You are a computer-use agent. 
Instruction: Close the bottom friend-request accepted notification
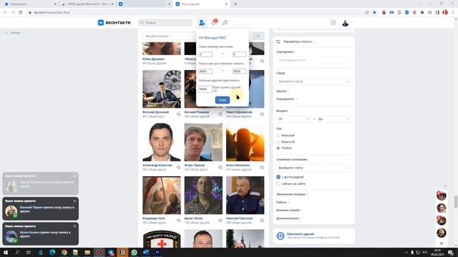[x=74, y=226]
